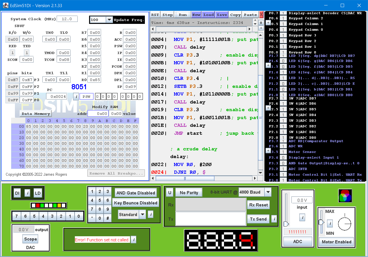Screen dimensions: 368x257
Task: Expand the P2 port plus button
Action: (268, 108)
